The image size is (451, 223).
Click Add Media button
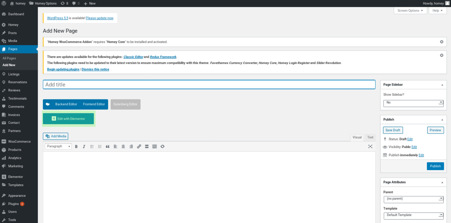tap(56, 136)
